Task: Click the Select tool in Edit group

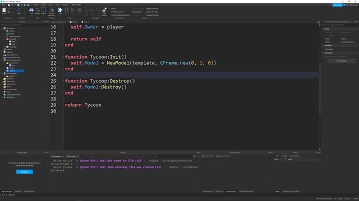Action: point(44,11)
